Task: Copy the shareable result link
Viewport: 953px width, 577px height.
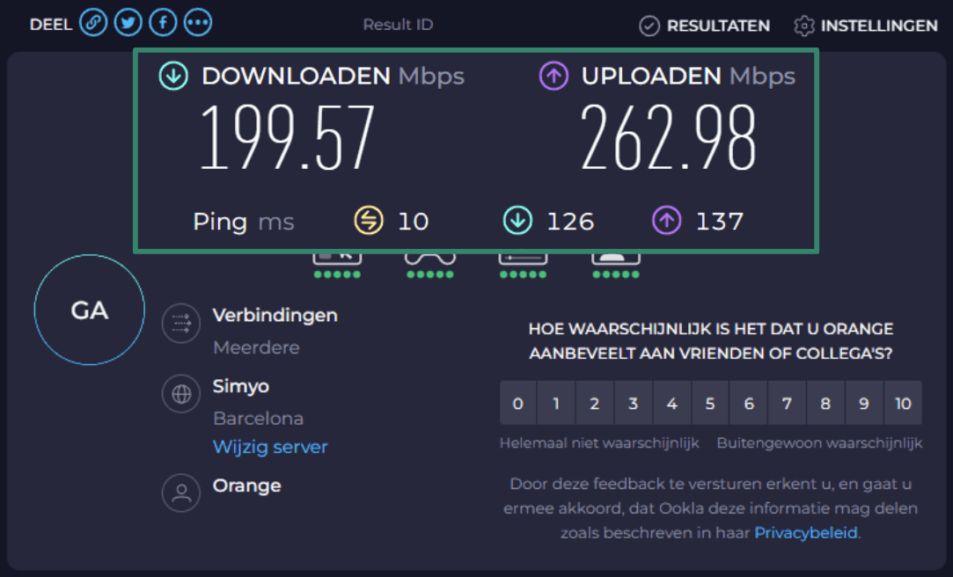Action: click(93, 22)
